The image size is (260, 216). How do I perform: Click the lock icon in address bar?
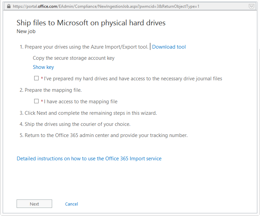(9, 6)
